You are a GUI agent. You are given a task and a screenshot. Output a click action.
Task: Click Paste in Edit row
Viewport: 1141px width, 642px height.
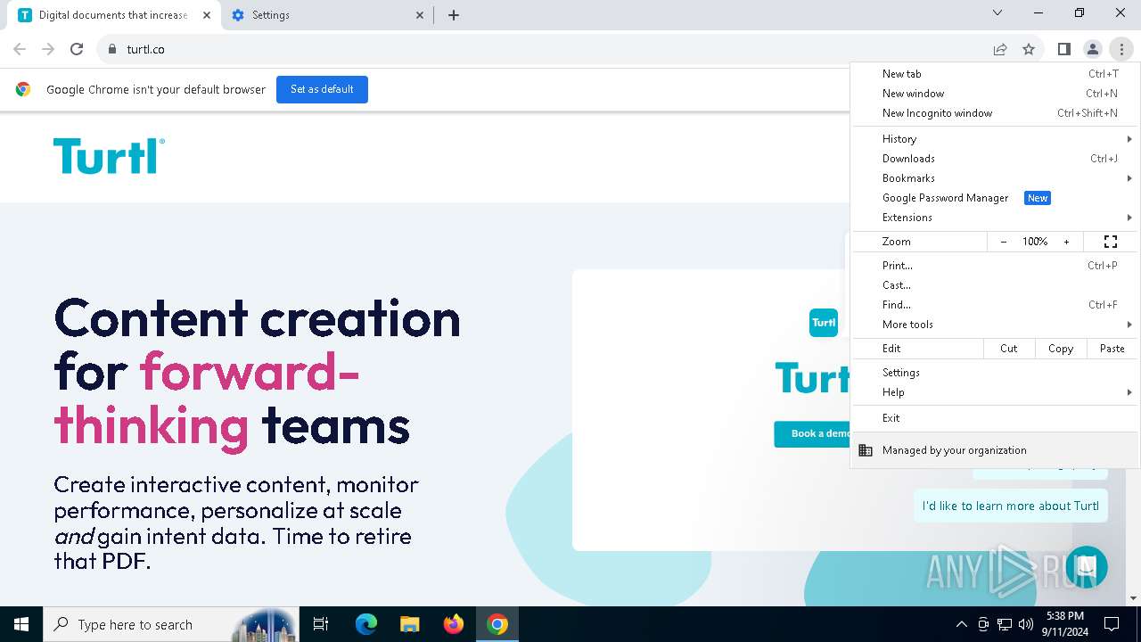click(x=1112, y=349)
